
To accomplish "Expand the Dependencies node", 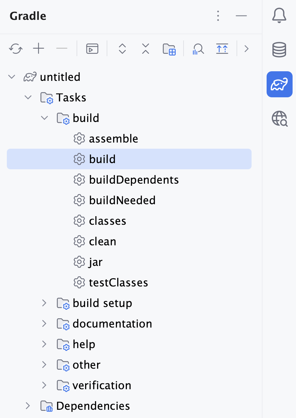I will point(28,406).
